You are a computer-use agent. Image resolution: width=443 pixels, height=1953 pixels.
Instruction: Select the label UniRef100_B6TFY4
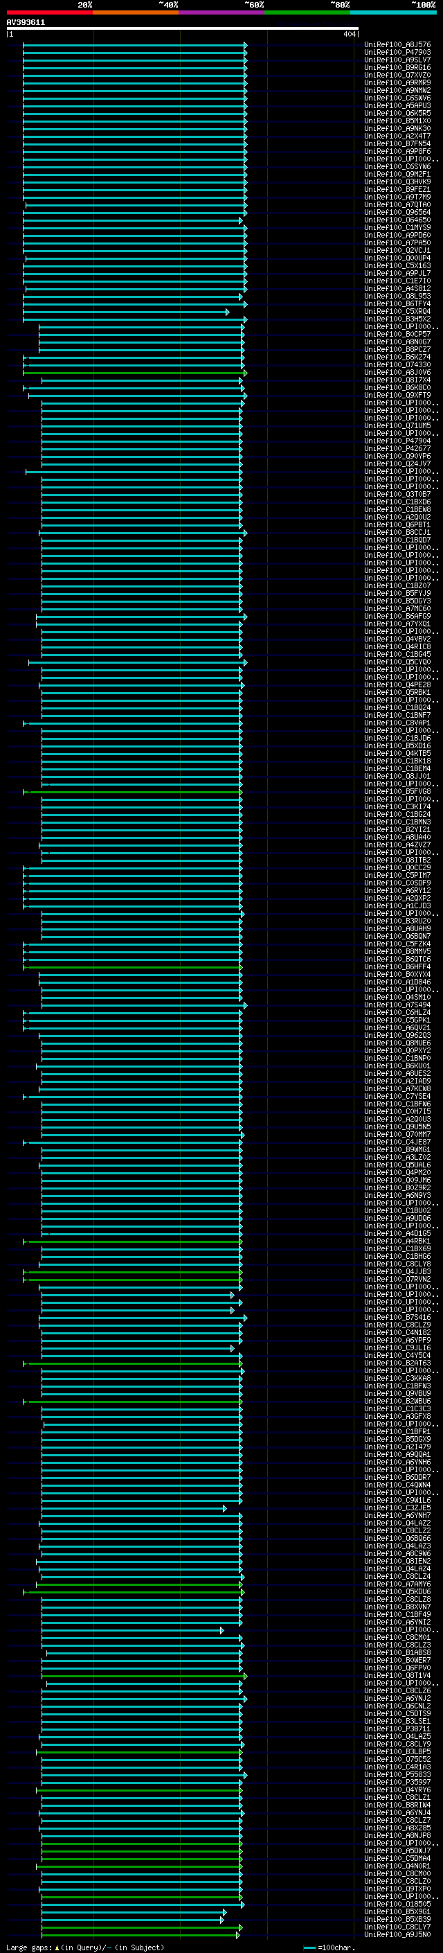pyautogui.click(x=397, y=304)
